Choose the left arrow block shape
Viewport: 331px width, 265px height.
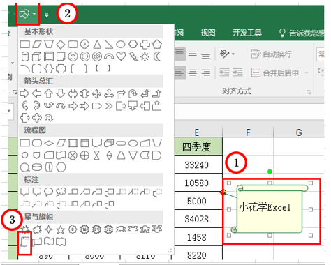pos(36,93)
